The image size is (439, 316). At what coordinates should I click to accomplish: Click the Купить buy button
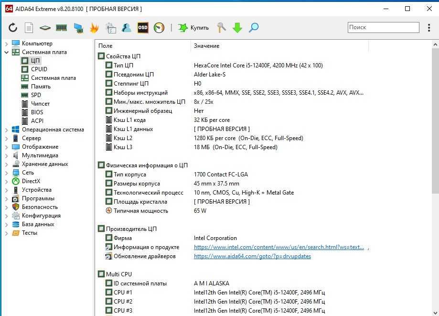(x=193, y=27)
